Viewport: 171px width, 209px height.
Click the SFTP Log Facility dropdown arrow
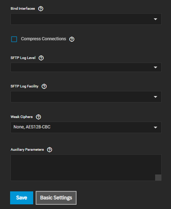pos(155,97)
